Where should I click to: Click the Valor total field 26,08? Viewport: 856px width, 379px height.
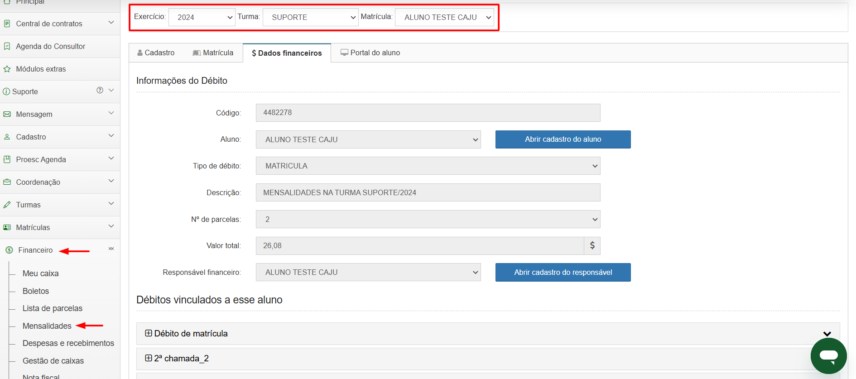420,245
